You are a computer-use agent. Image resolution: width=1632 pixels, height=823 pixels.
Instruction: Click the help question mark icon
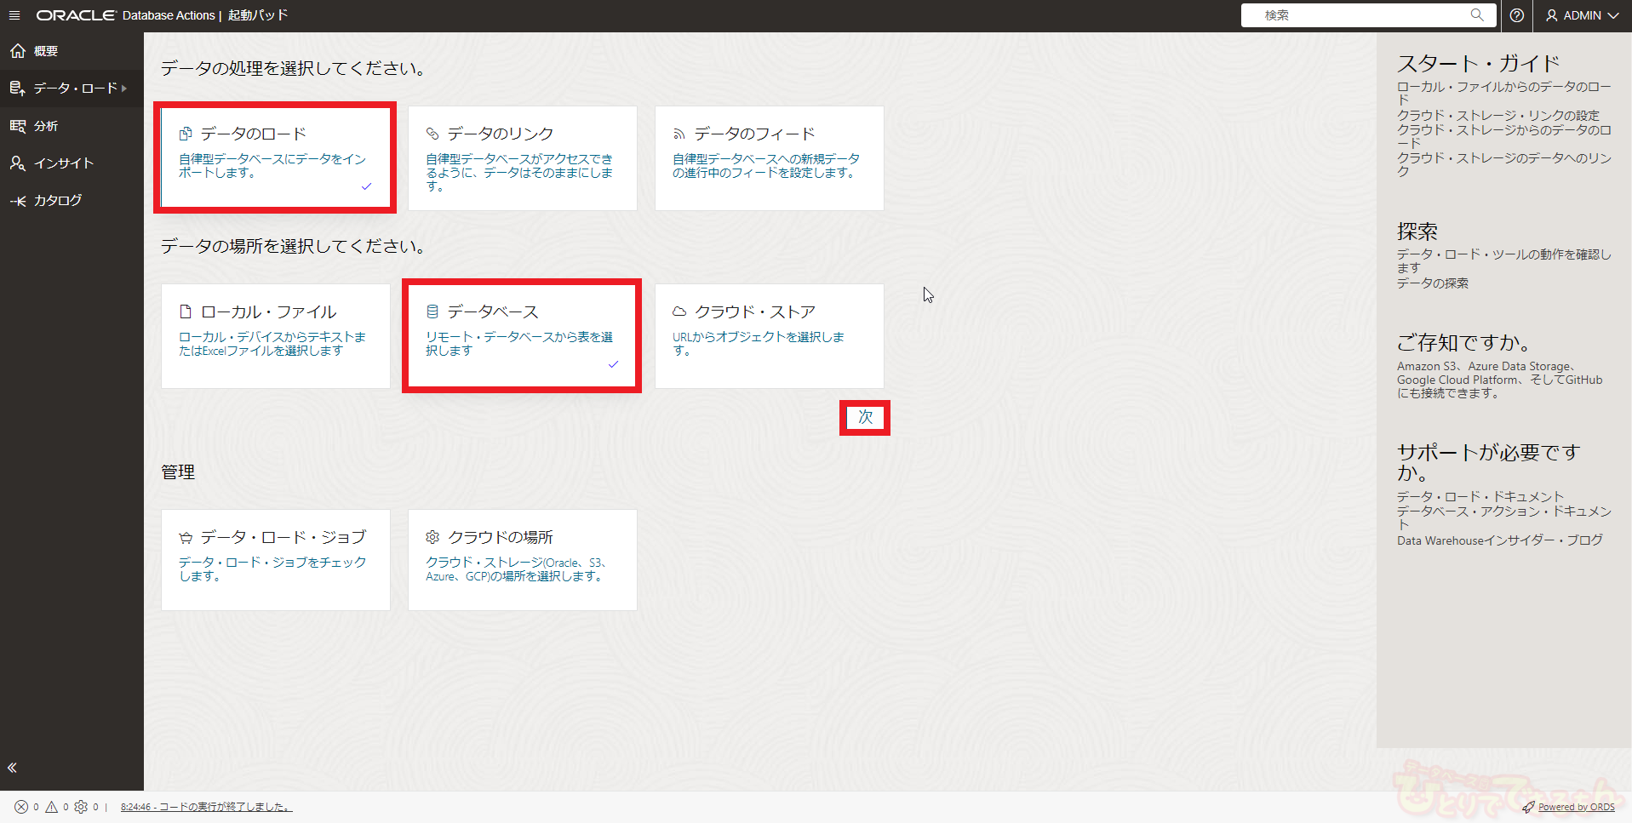1516,15
